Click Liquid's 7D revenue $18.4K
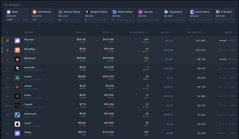The image size is (239, 139). click(82, 123)
